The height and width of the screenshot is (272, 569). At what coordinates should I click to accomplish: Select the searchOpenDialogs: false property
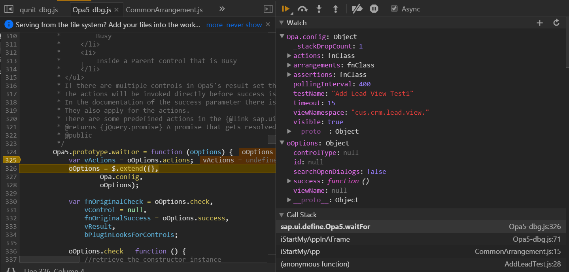point(340,171)
